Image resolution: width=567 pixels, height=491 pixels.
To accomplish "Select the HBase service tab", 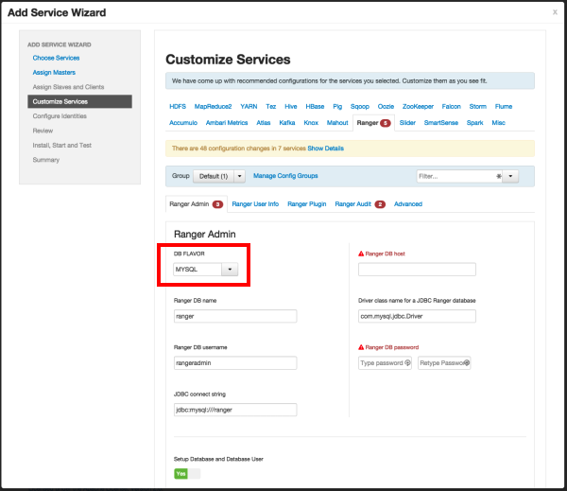I will point(315,107).
